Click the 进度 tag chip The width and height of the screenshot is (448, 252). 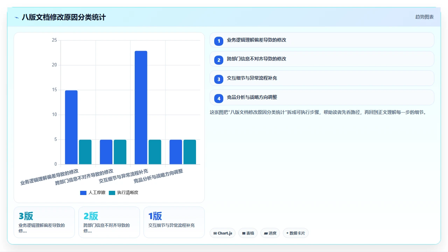click(270, 233)
